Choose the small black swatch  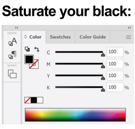click(34, 100)
